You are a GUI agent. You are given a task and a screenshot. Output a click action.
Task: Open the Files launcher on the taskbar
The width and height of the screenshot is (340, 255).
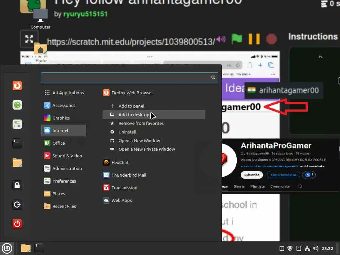tap(26, 248)
